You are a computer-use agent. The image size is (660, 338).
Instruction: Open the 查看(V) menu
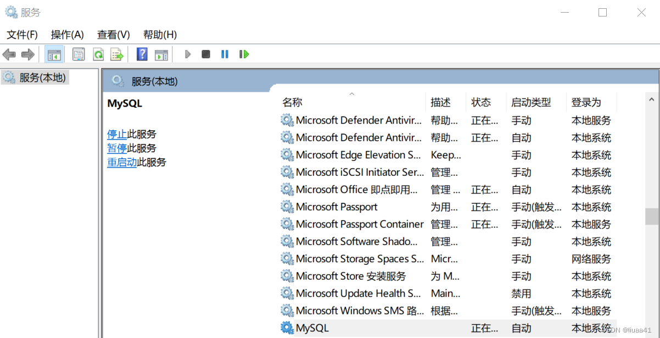pyautogui.click(x=113, y=35)
